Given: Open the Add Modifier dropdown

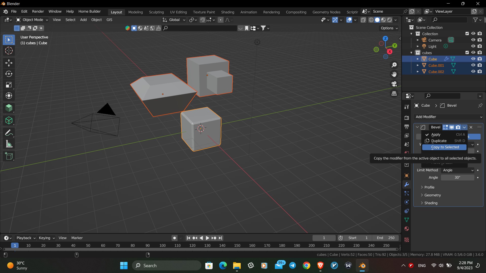Looking at the screenshot, I should (449, 117).
